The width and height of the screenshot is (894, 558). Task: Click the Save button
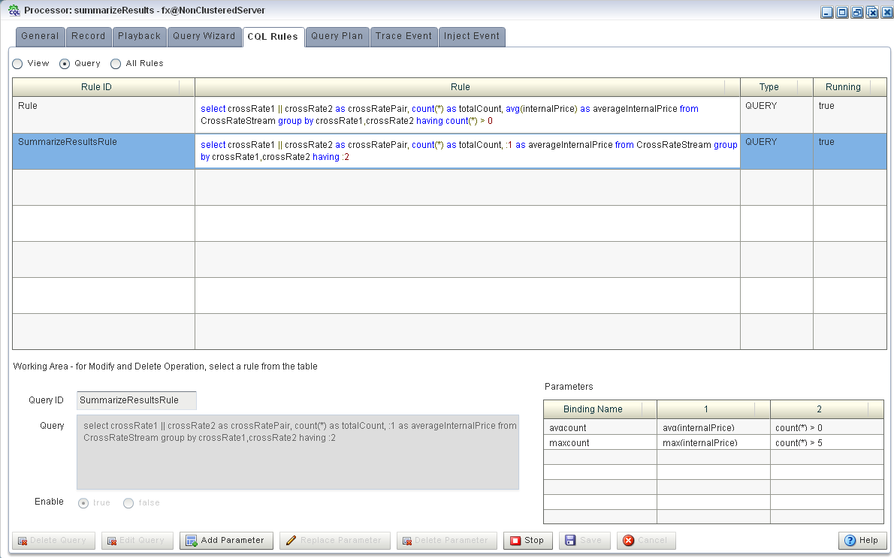(x=584, y=540)
